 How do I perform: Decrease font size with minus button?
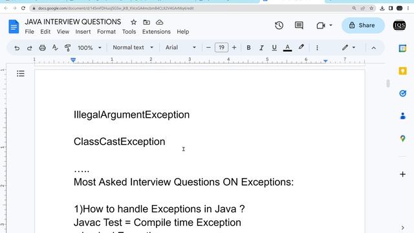tap(208, 47)
